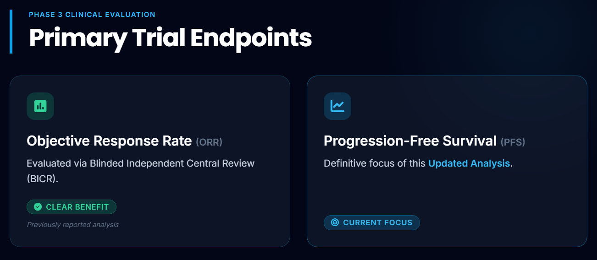
Task: Click the checkmark icon in Clear Benefit badge
Action: [38, 207]
